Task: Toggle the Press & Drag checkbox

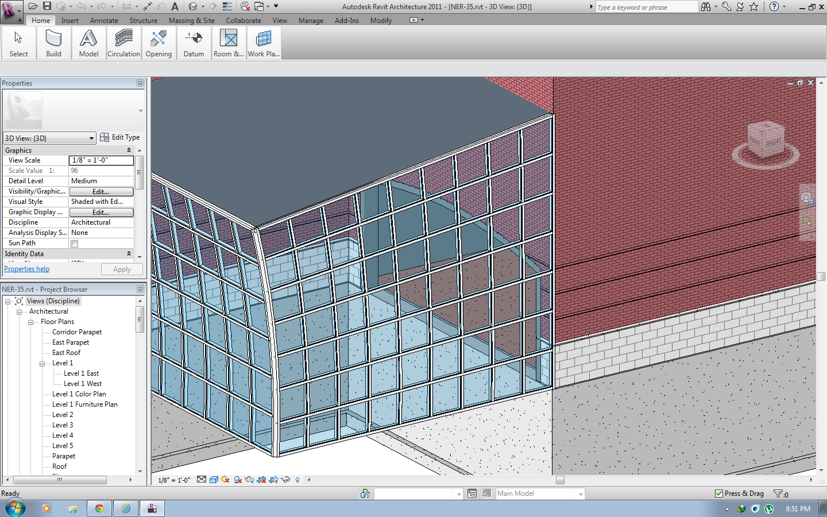Action: (719, 493)
